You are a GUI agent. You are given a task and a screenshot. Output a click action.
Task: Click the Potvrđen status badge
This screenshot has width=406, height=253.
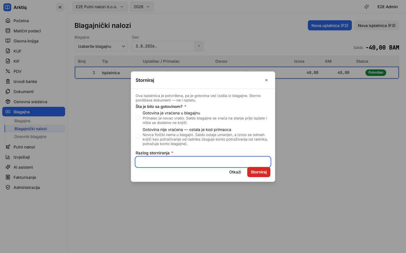pyautogui.click(x=376, y=73)
